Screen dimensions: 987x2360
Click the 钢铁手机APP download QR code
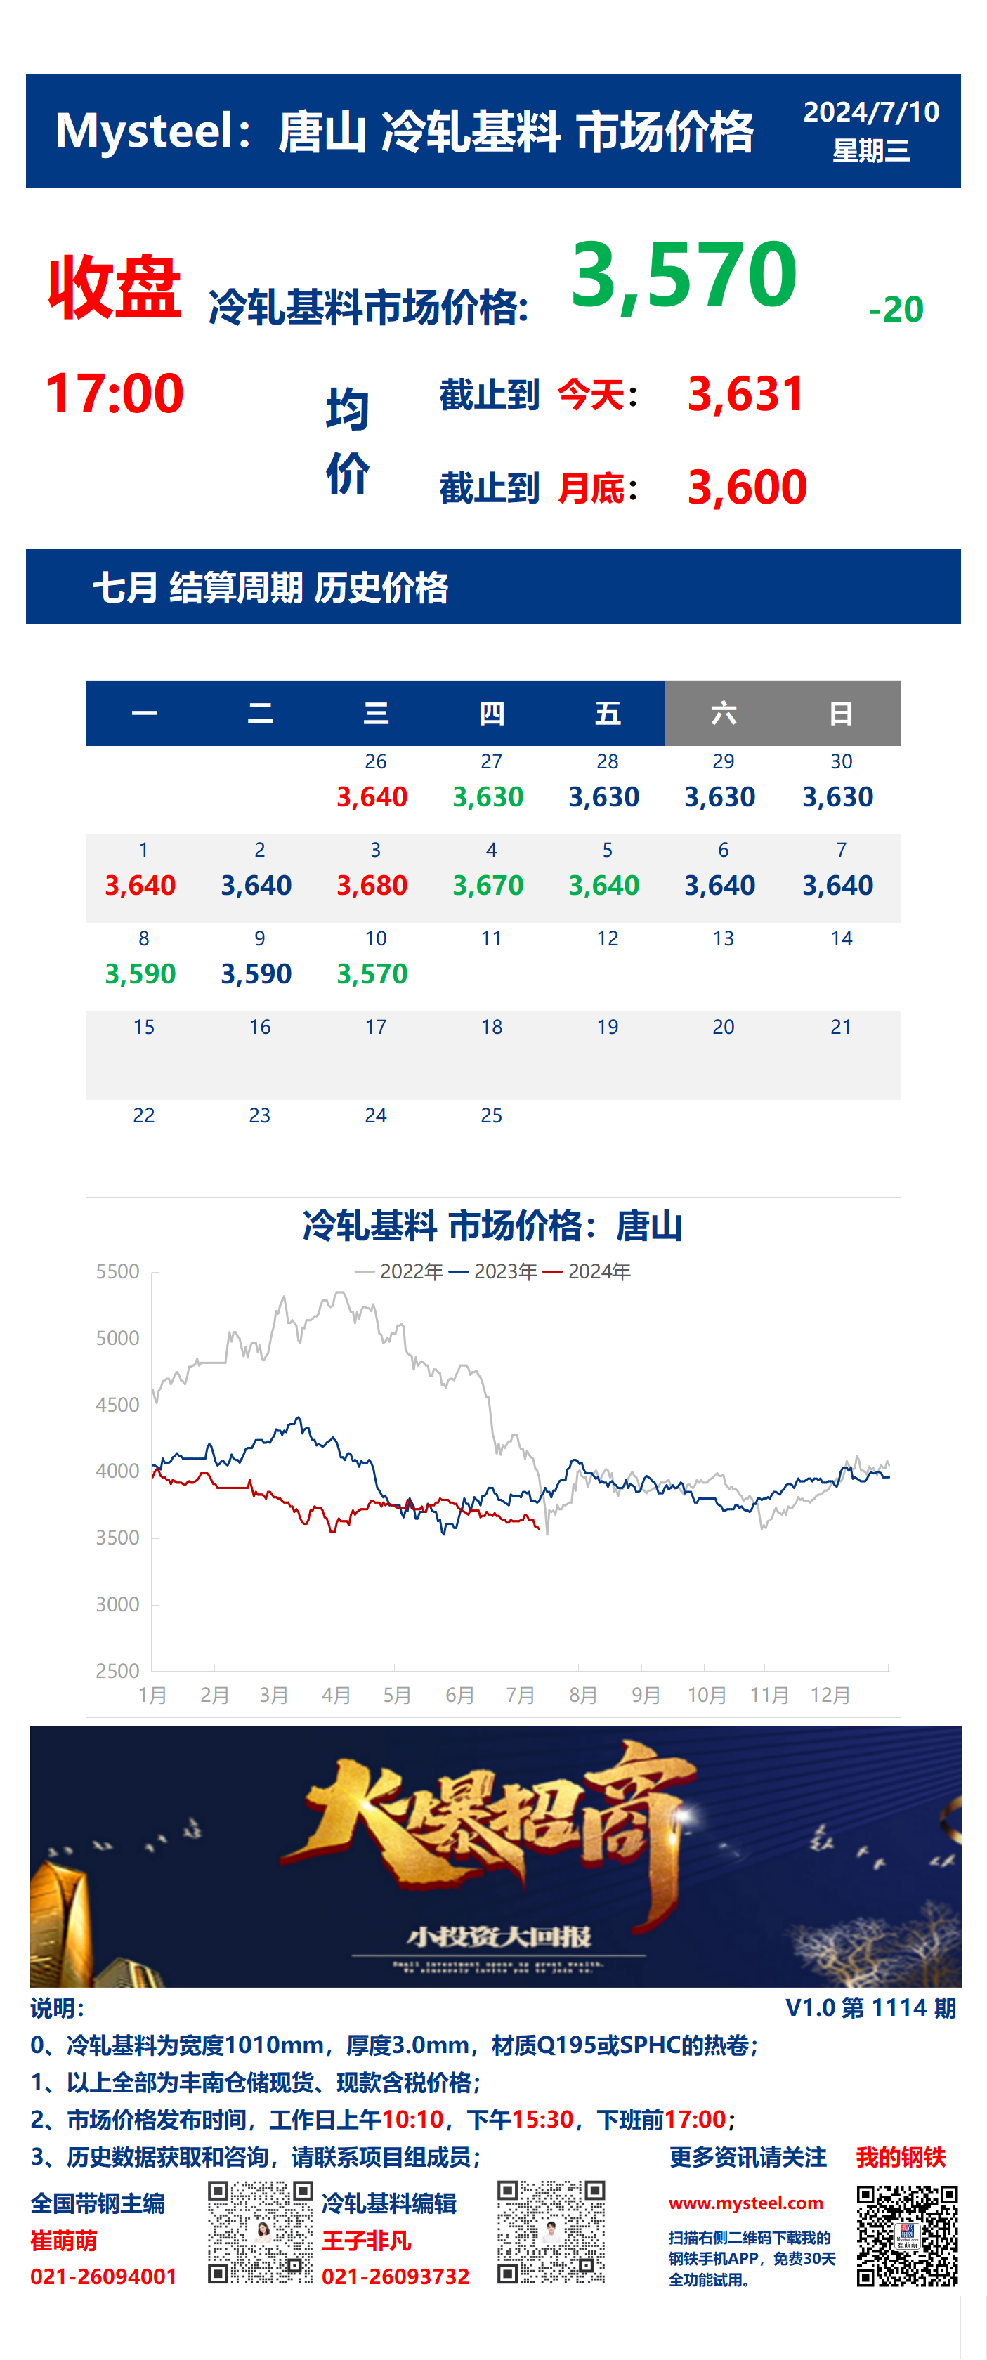pos(906,2236)
